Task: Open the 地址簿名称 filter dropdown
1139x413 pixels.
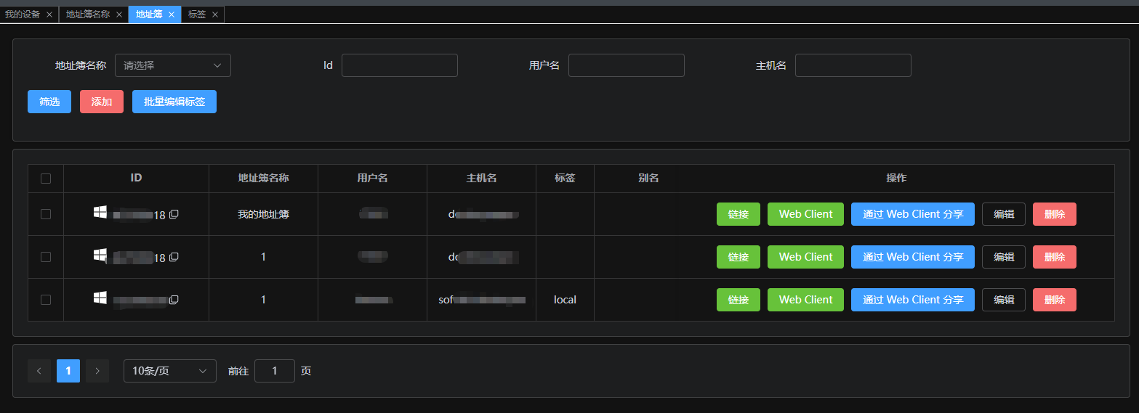Action: 173,65
